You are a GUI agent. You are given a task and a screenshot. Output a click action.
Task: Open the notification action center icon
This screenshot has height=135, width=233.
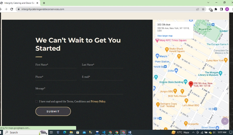click(x=230, y=132)
